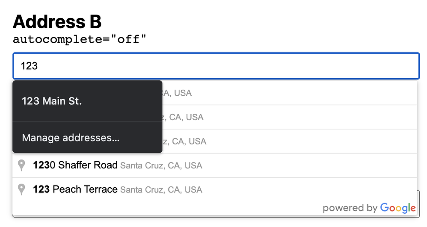Image resolution: width=427 pixels, height=227 pixels.
Task: Click the "powered by" attribution text
Action: coord(350,208)
